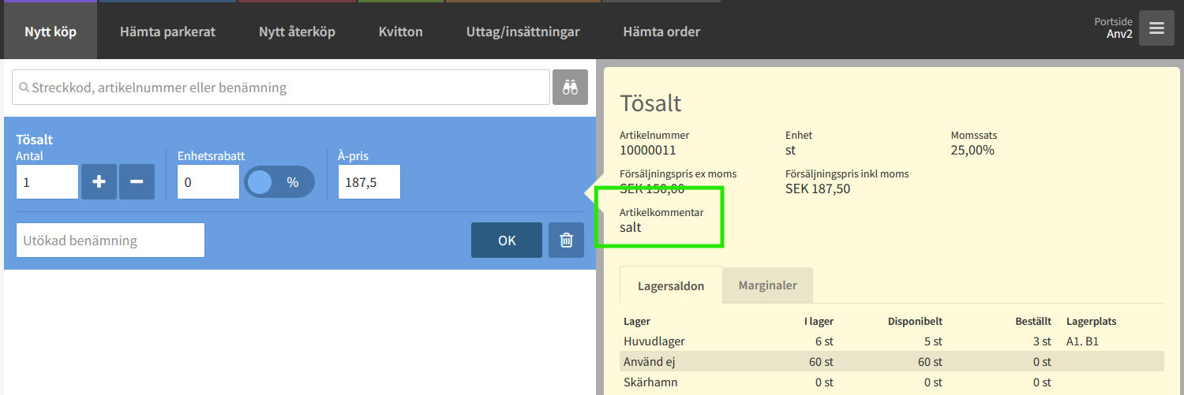The image size is (1184, 395).
Task: Click the Utökad benämning field
Action: pos(111,240)
